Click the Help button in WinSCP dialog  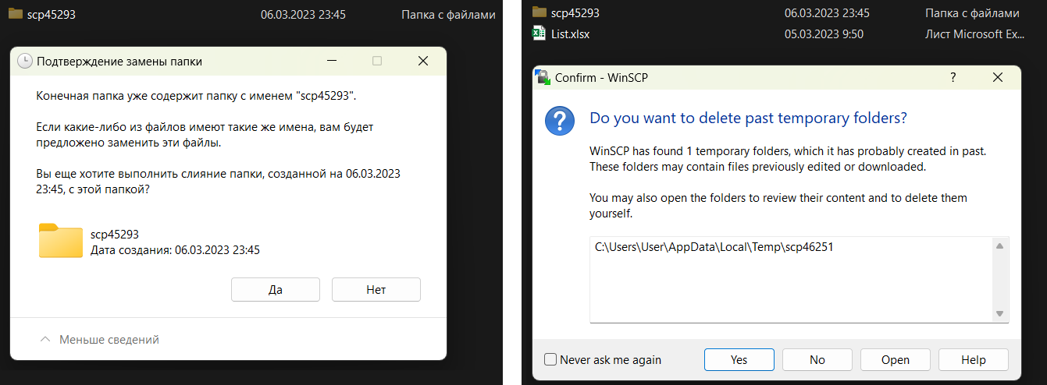(973, 359)
